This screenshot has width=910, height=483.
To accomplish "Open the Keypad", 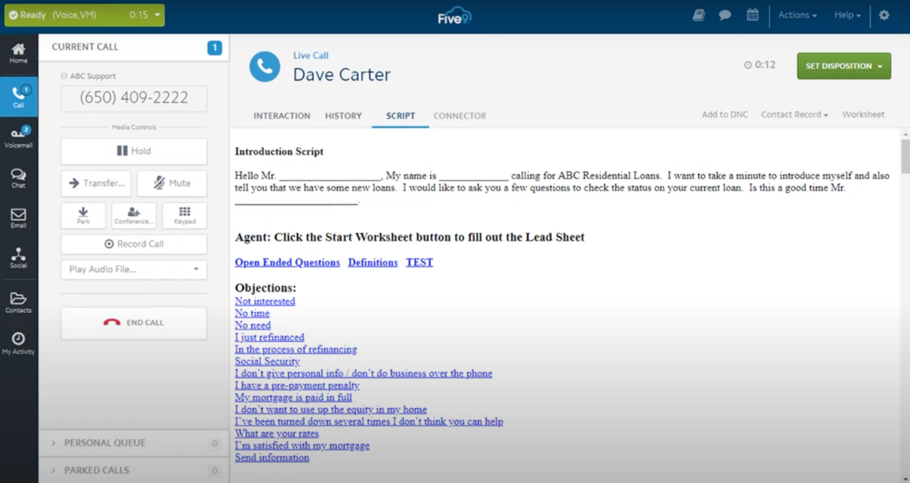I will [184, 215].
